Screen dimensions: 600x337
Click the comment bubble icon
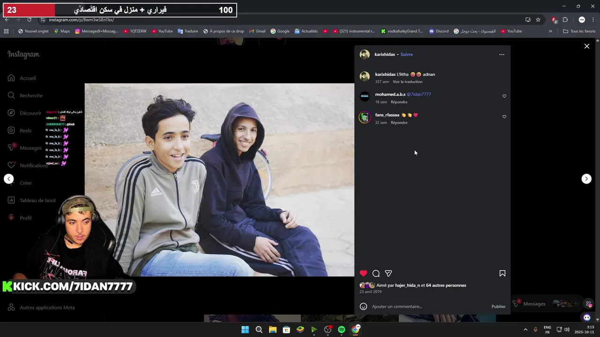pos(376,273)
